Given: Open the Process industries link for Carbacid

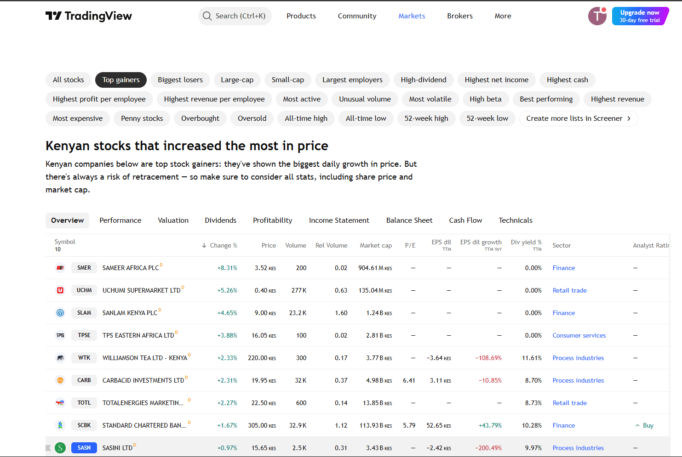Looking at the screenshot, I should tap(578, 380).
